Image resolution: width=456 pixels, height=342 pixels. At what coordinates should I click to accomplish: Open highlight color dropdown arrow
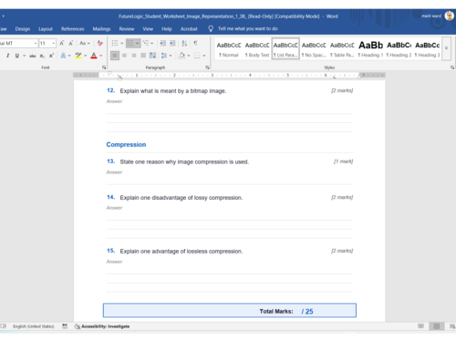[86, 56]
